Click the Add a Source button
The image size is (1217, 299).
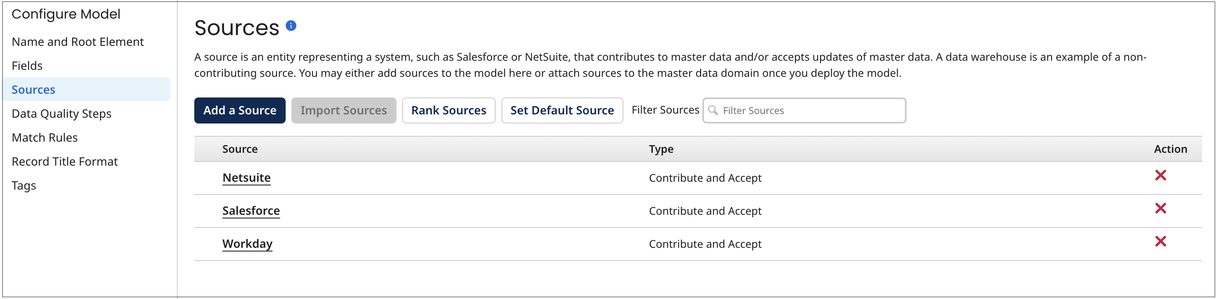tap(239, 110)
